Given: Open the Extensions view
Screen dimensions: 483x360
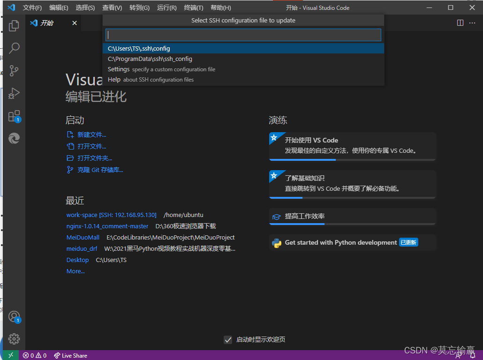Looking at the screenshot, I should click(x=14, y=116).
